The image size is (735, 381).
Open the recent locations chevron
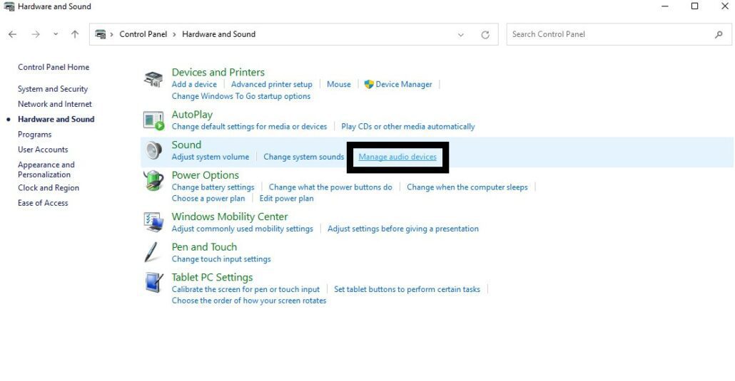pos(56,34)
